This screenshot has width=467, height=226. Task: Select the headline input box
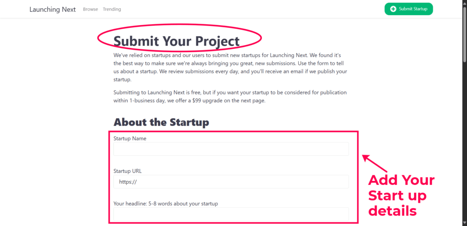coord(231,214)
